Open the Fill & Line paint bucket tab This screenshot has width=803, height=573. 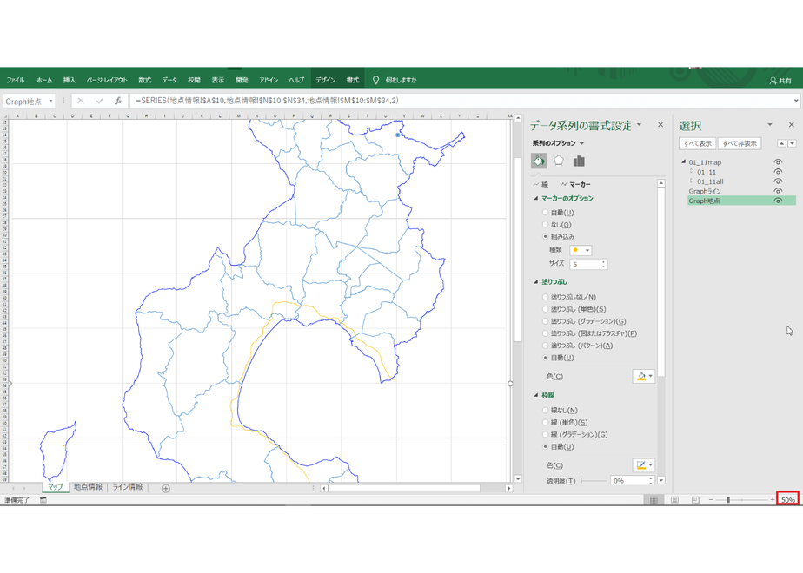click(x=539, y=161)
